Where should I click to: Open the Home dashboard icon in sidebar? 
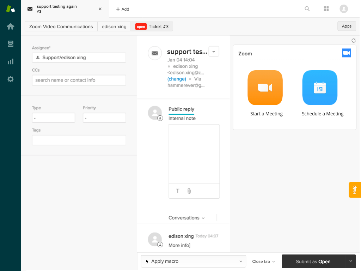click(x=11, y=26)
